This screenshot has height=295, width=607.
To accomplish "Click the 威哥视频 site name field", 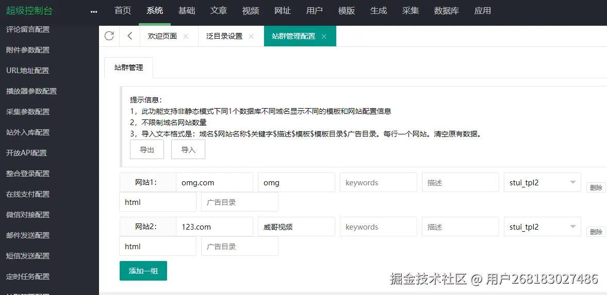I will 297,227.
